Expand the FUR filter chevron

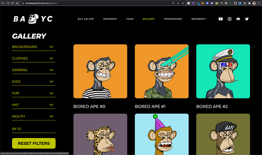(51, 93)
